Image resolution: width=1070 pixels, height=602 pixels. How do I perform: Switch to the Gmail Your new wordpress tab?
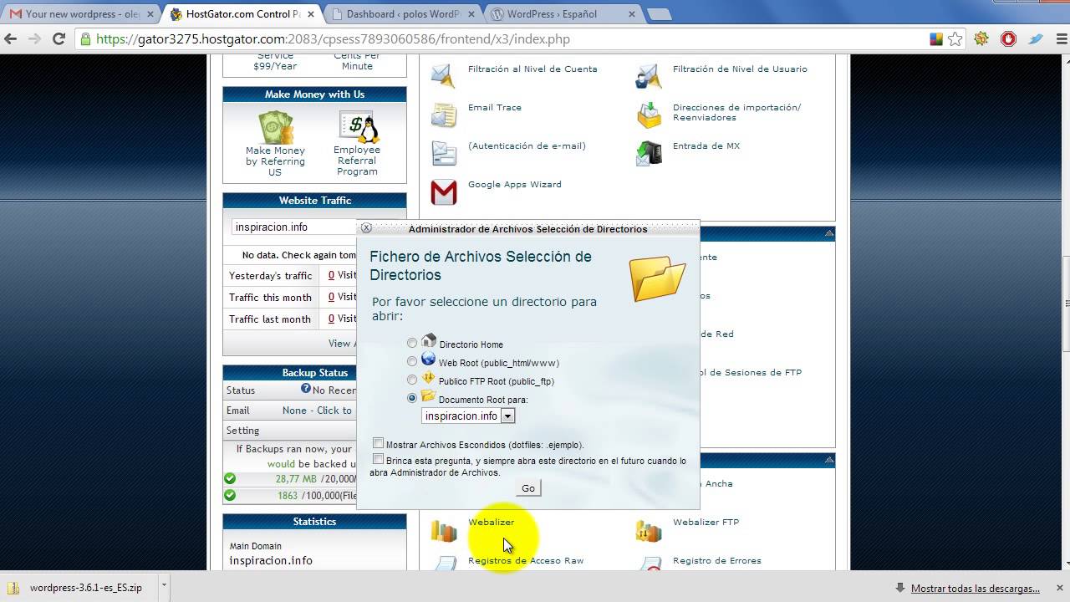click(x=82, y=13)
